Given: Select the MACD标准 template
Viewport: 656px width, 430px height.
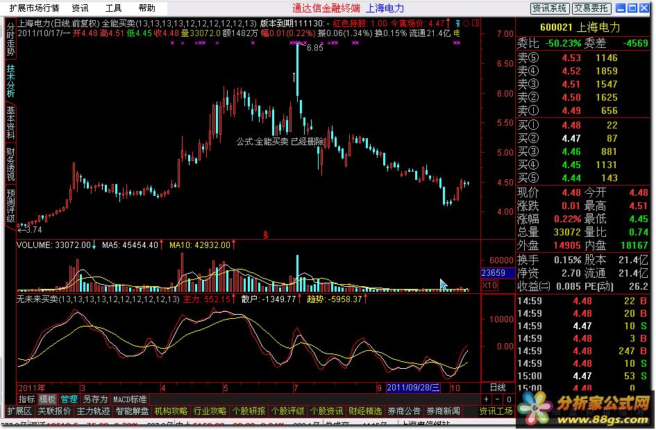Looking at the screenshot, I should point(130,399).
